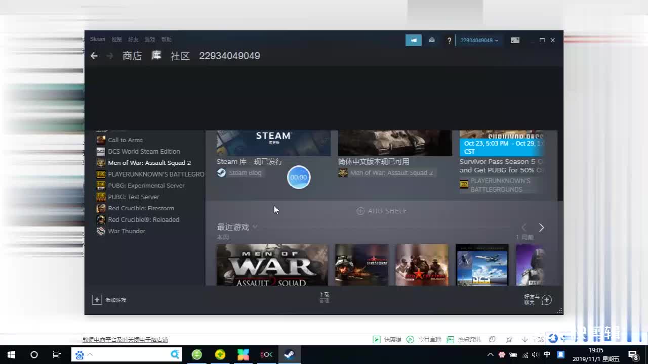
Task: Open the 好友 menu
Action: coord(133,39)
